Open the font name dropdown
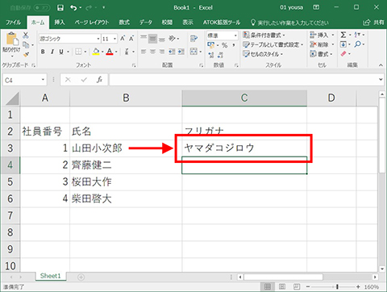 click(98, 39)
